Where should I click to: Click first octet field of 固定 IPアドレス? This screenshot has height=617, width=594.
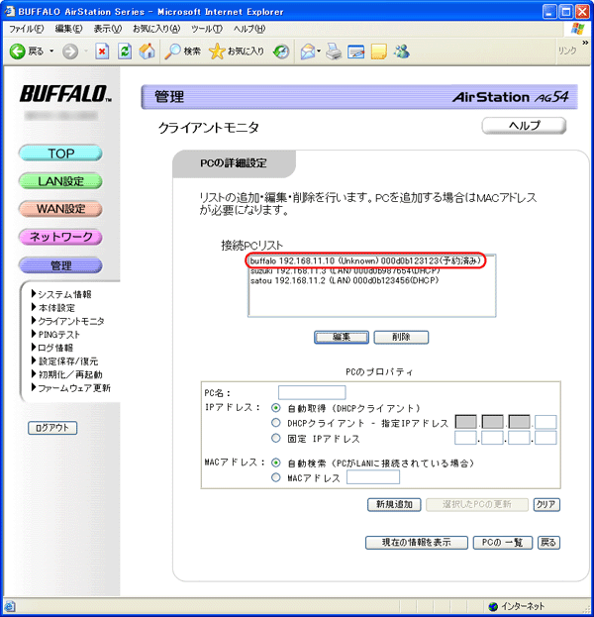(465, 438)
